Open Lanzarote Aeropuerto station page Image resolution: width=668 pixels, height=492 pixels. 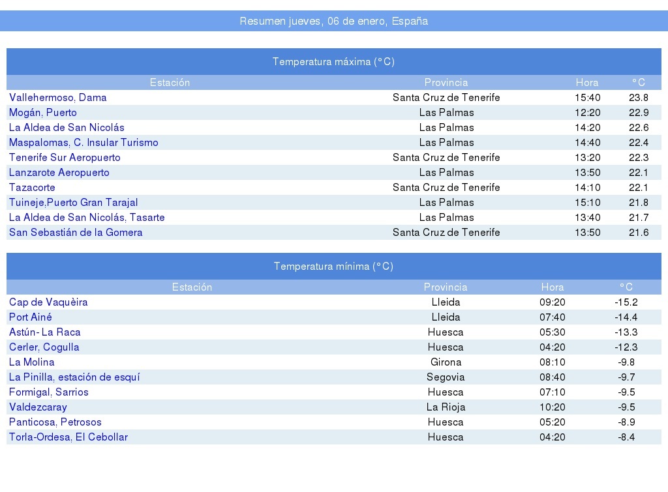coord(59,173)
